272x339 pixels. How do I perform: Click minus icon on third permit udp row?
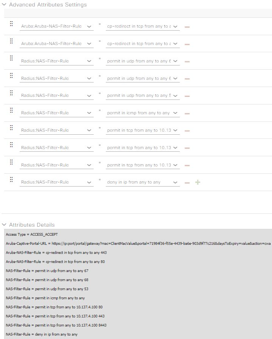[187, 96]
